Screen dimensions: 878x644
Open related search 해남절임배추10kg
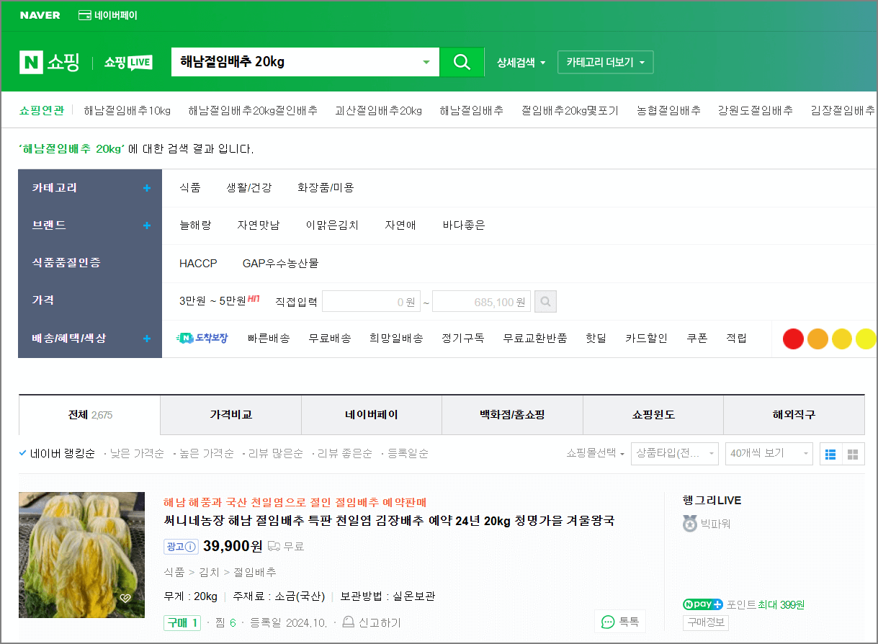[127, 111]
